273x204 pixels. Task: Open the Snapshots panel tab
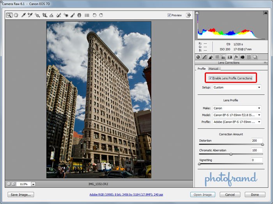point(255,57)
